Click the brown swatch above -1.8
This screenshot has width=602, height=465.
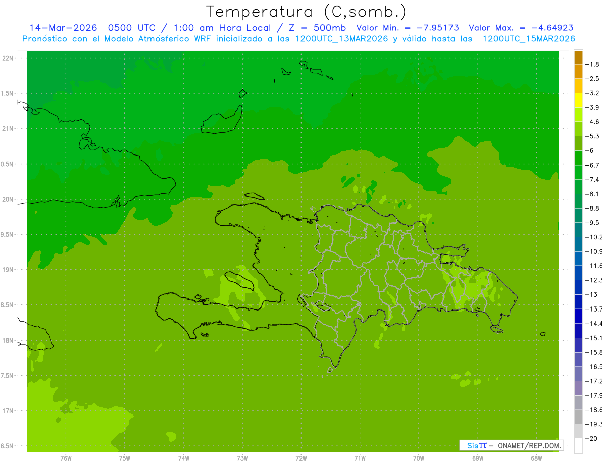[x=578, y=57]
